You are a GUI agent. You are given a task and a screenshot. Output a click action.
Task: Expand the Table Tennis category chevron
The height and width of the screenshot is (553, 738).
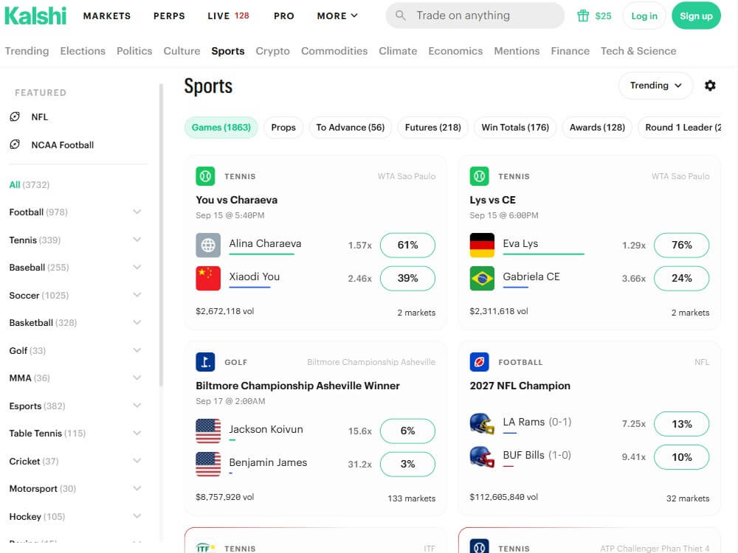(x=137, y=433)
